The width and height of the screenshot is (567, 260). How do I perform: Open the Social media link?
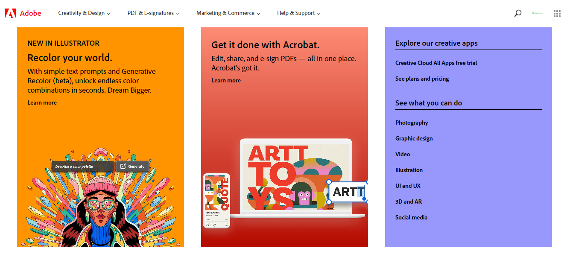coord(412,217)
